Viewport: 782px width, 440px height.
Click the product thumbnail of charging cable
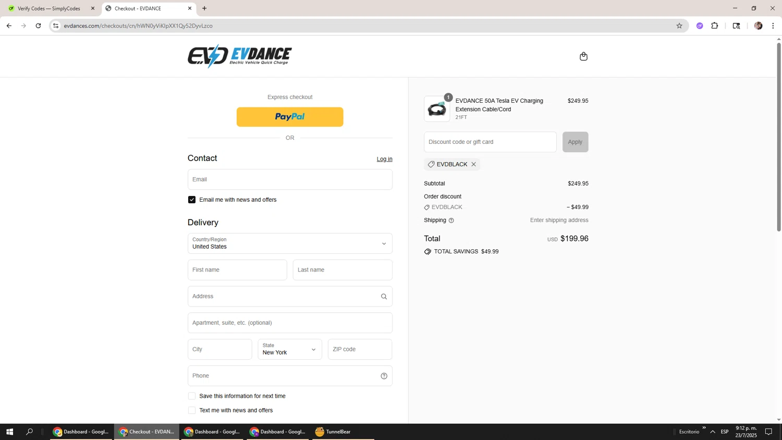tap(437, 109)
